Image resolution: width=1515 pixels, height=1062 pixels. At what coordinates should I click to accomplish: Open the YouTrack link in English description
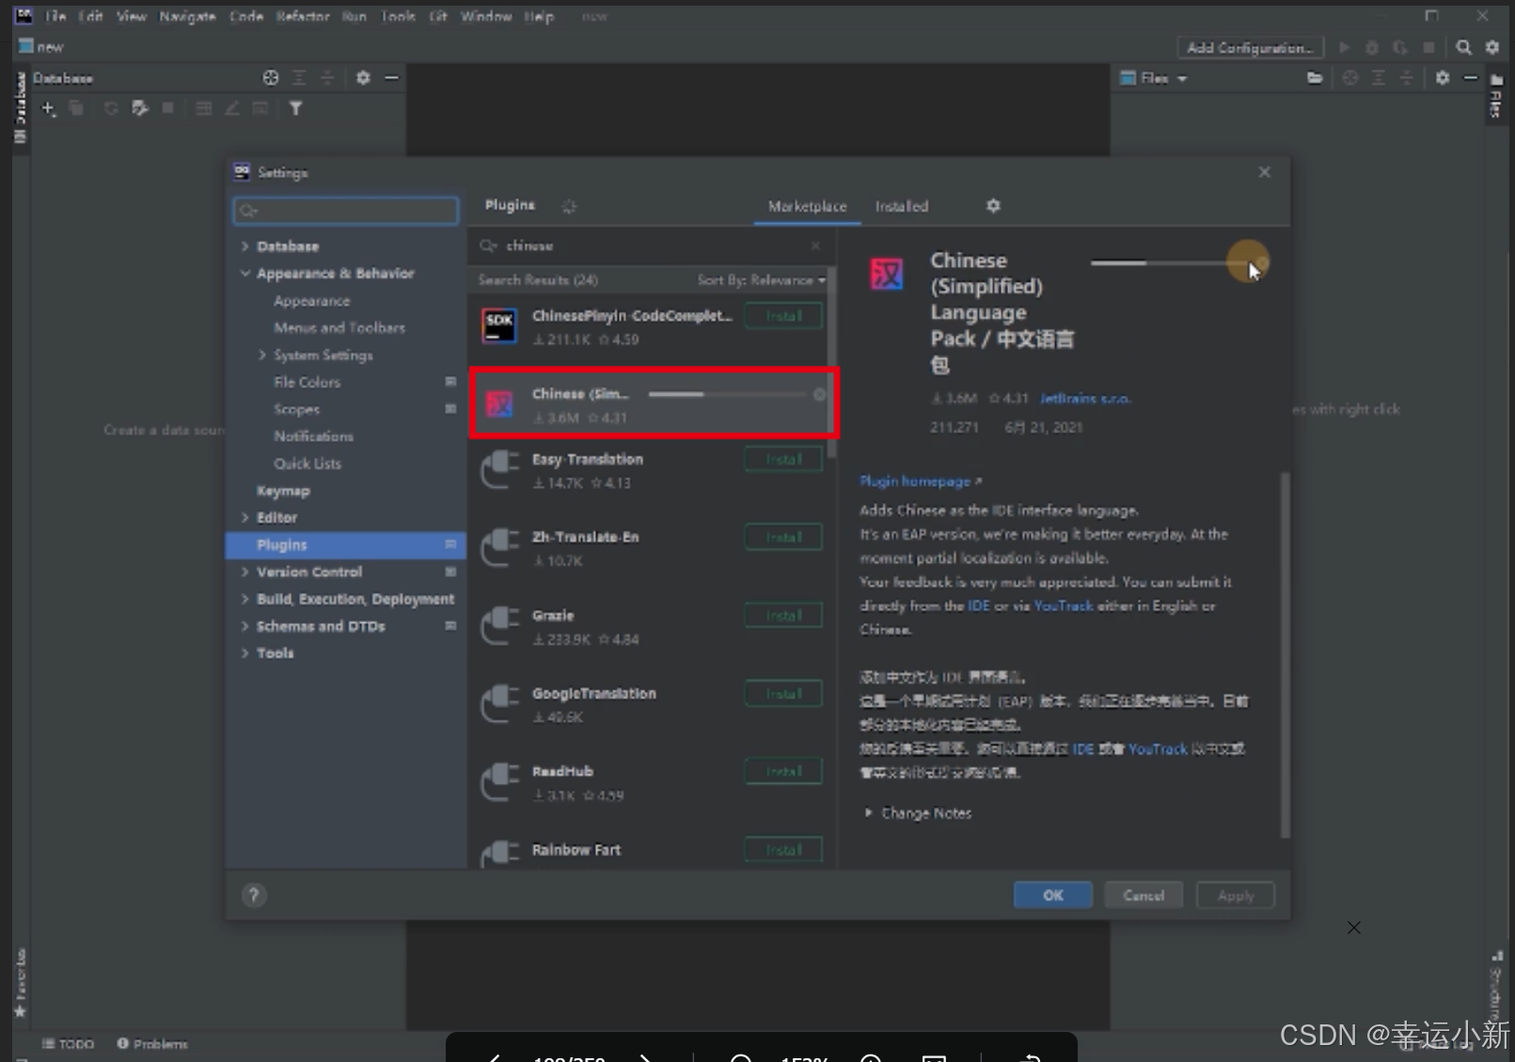pyautogui.click(x=1064, y=606)
